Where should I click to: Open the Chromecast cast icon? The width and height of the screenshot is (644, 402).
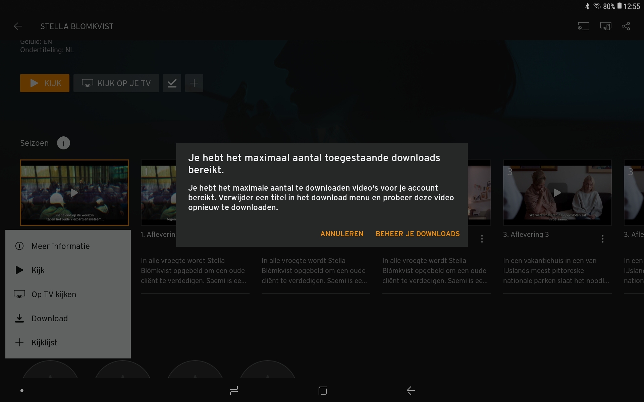tap(583, 26)
